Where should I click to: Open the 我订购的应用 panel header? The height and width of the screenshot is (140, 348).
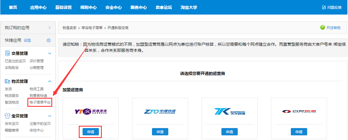[28, 28]
